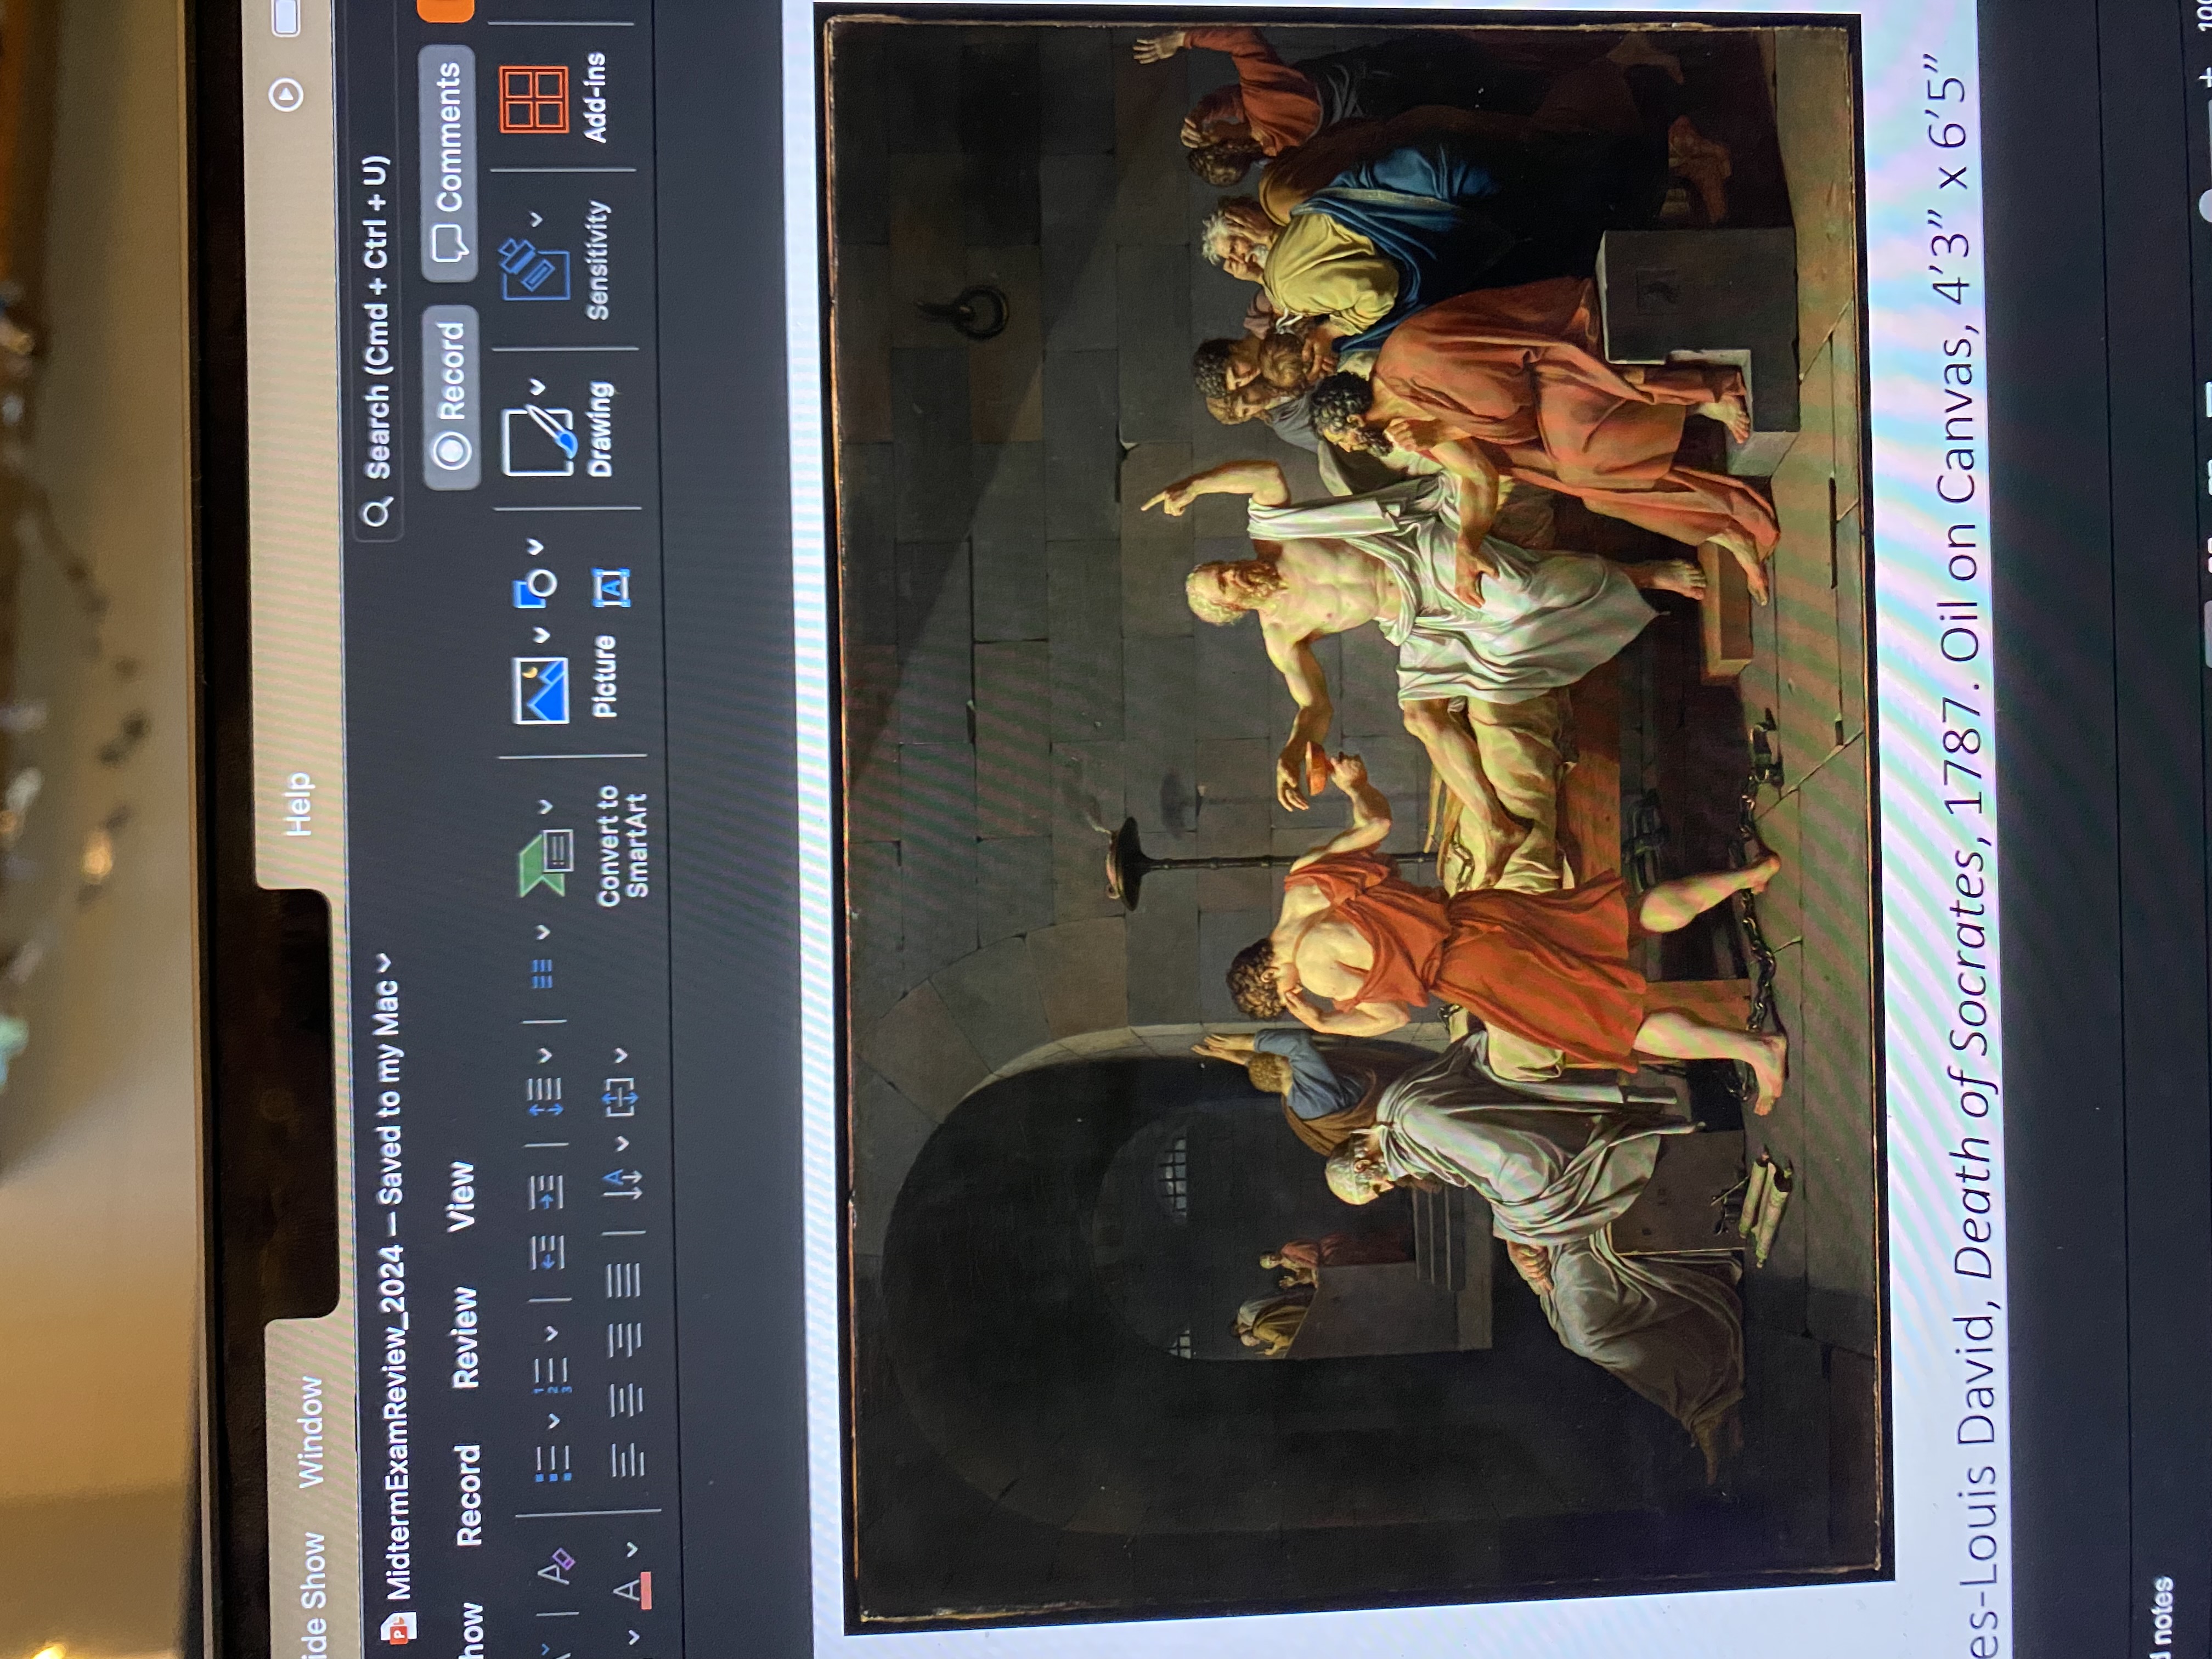Open the Window menu
The image size is (2212, 1659).
311,1432
